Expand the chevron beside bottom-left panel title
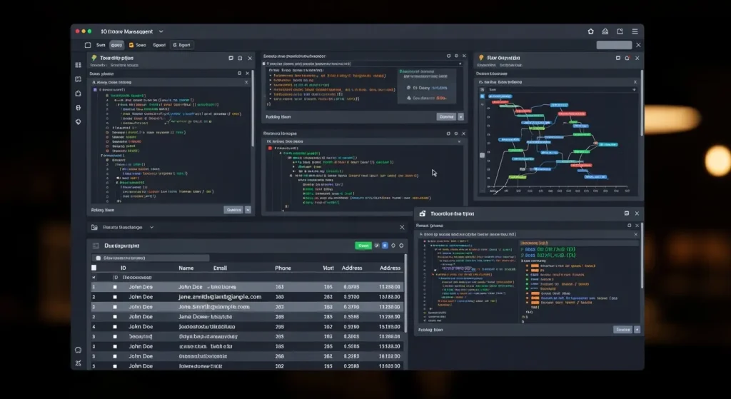731x399 pixels. click(151, 227)
